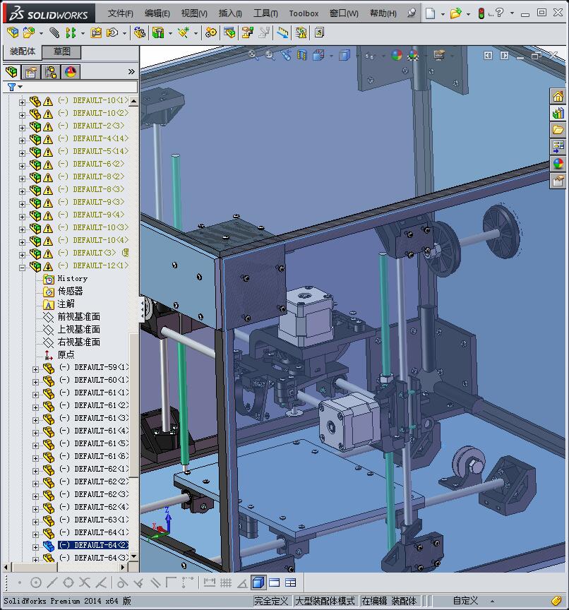Open the File Explorer folder icon in task pane
The image size is (569, 610).
(x=558, y=130)
